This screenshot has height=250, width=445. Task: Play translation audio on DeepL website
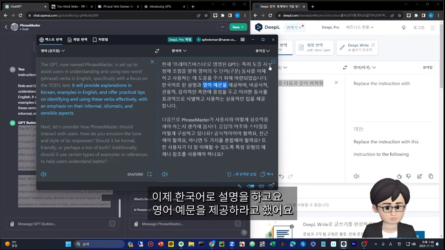tap(356, 176)
